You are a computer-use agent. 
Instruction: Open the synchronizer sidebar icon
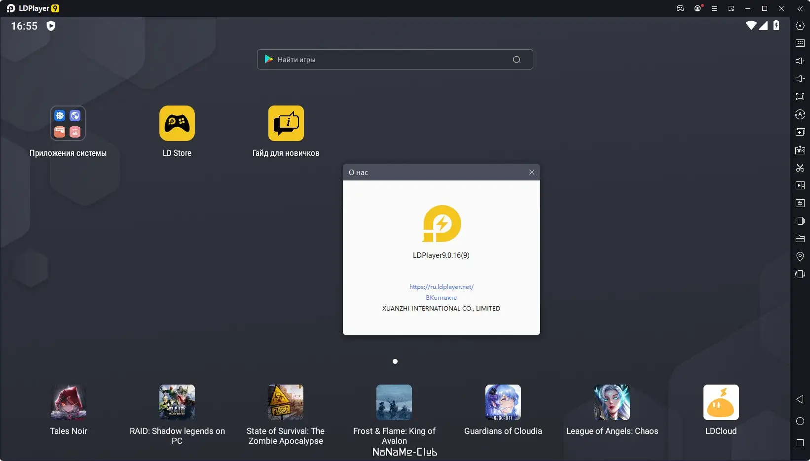point(800,203)
